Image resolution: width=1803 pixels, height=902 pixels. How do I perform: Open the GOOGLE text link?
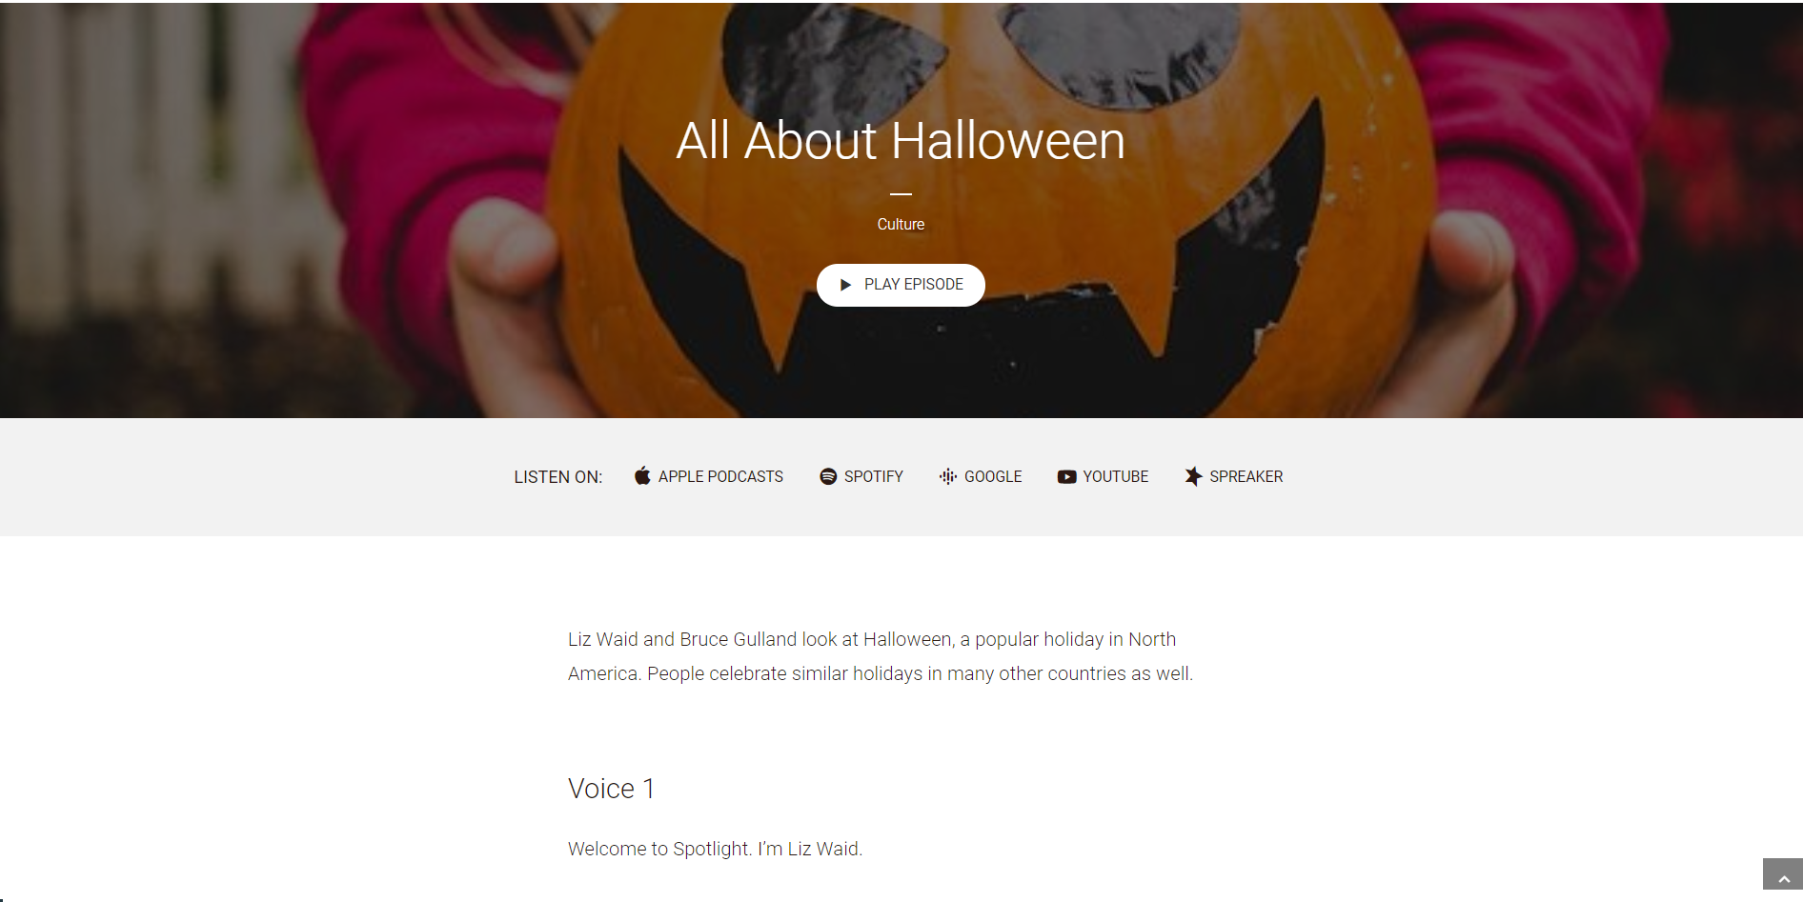(x=992, y=476)
